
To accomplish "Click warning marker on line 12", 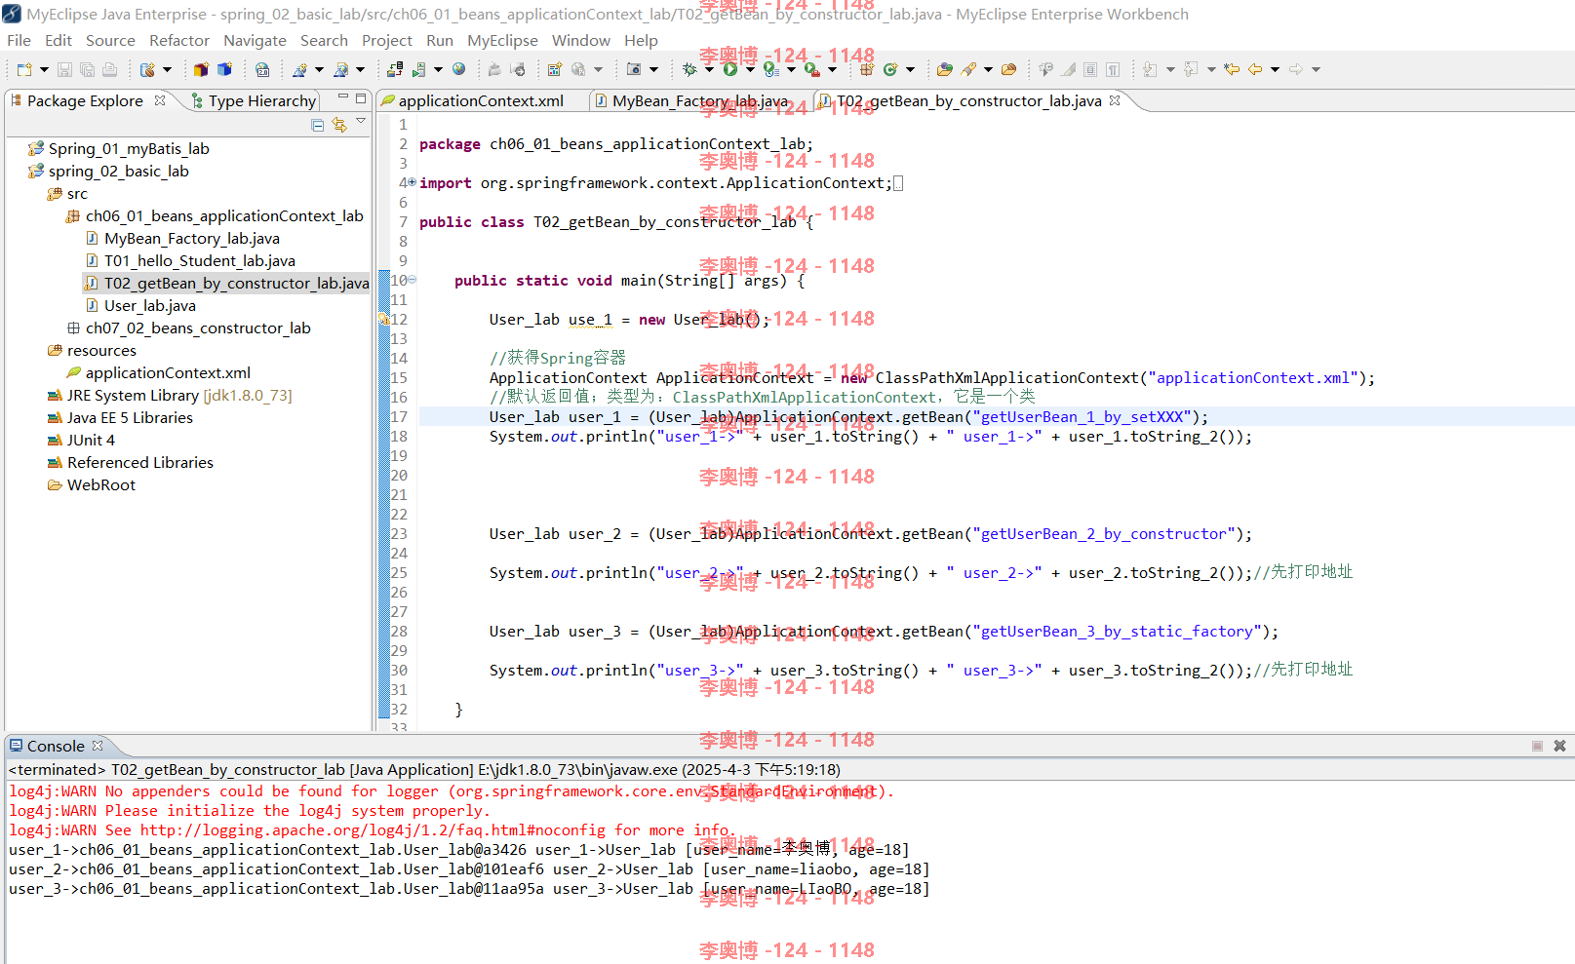I will click(383, 319).
